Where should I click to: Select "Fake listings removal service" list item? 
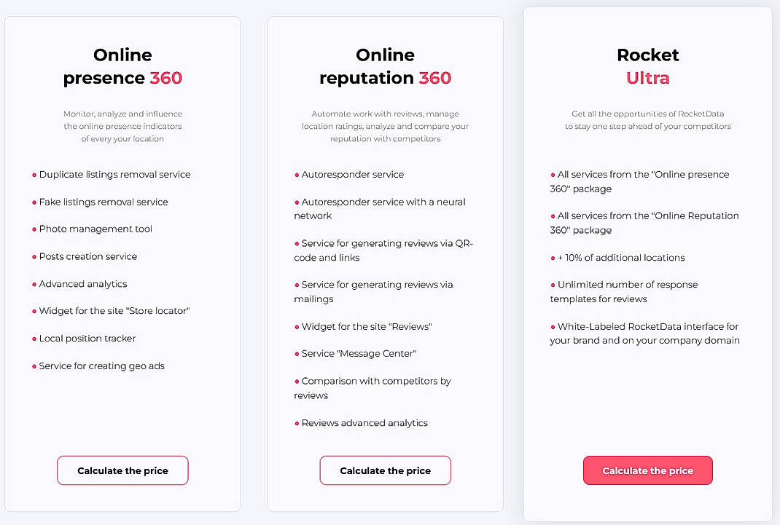pos(103,202)
